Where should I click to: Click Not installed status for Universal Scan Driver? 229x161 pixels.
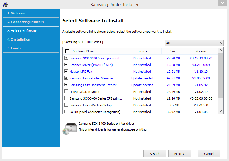(142, 92)
